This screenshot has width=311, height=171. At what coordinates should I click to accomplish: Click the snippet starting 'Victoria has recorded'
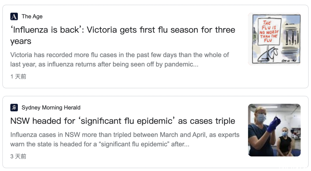[x=120, y=60]
